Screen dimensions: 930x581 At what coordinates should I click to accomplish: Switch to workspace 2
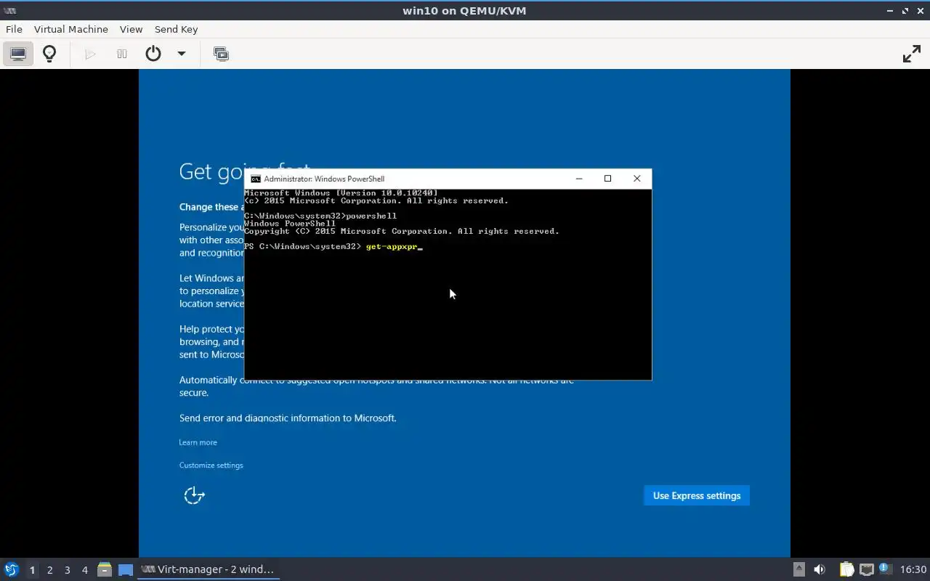[50, 570]
